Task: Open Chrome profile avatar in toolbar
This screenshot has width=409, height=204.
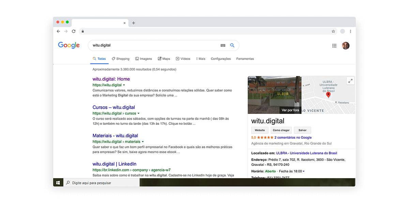Action: point(342,31)
